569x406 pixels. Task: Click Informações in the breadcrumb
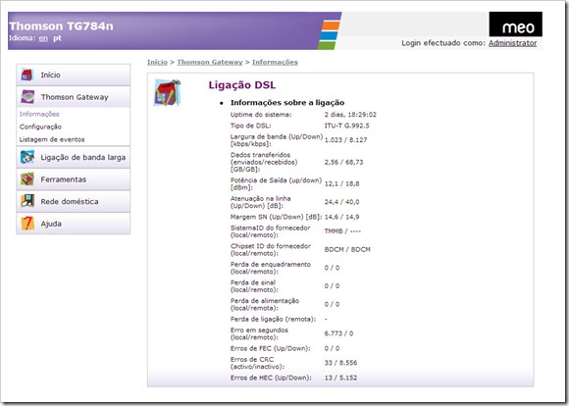[x=275, y=62]
